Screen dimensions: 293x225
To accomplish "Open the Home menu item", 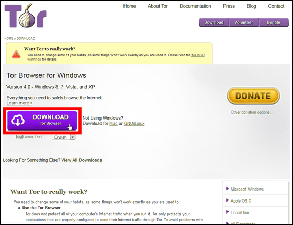I will click(130, 6).
